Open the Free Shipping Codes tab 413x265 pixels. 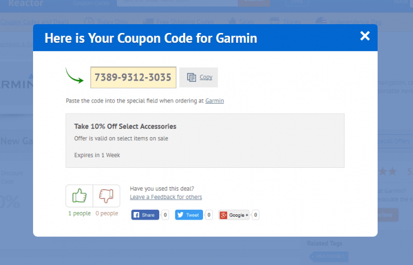pos(178,22)
